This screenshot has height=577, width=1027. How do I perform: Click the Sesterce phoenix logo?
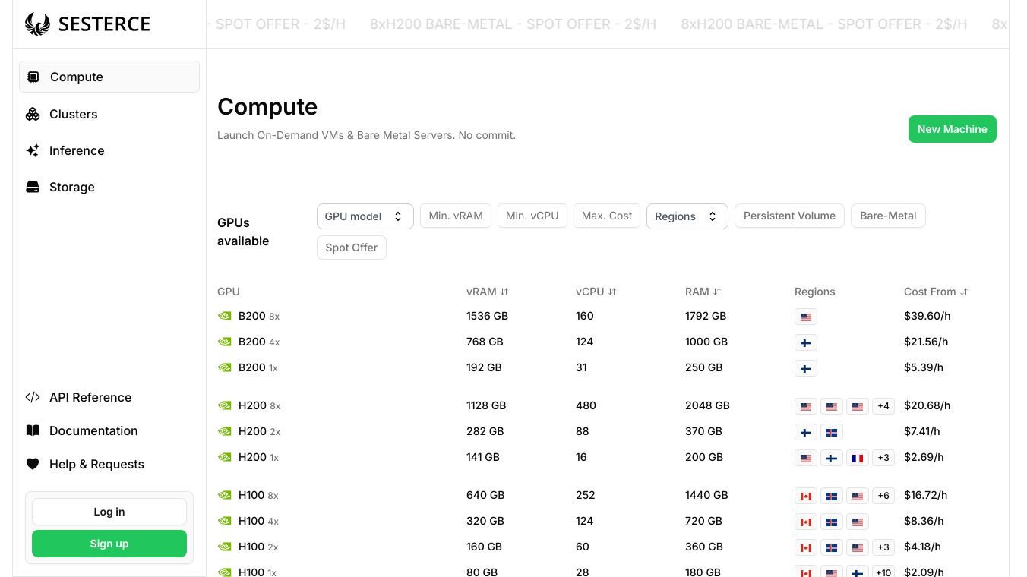pyautogui.click(x=37, y=24)
